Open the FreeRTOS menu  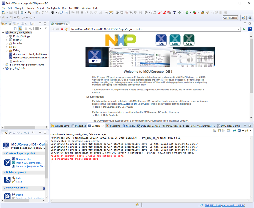click(74, 8)
